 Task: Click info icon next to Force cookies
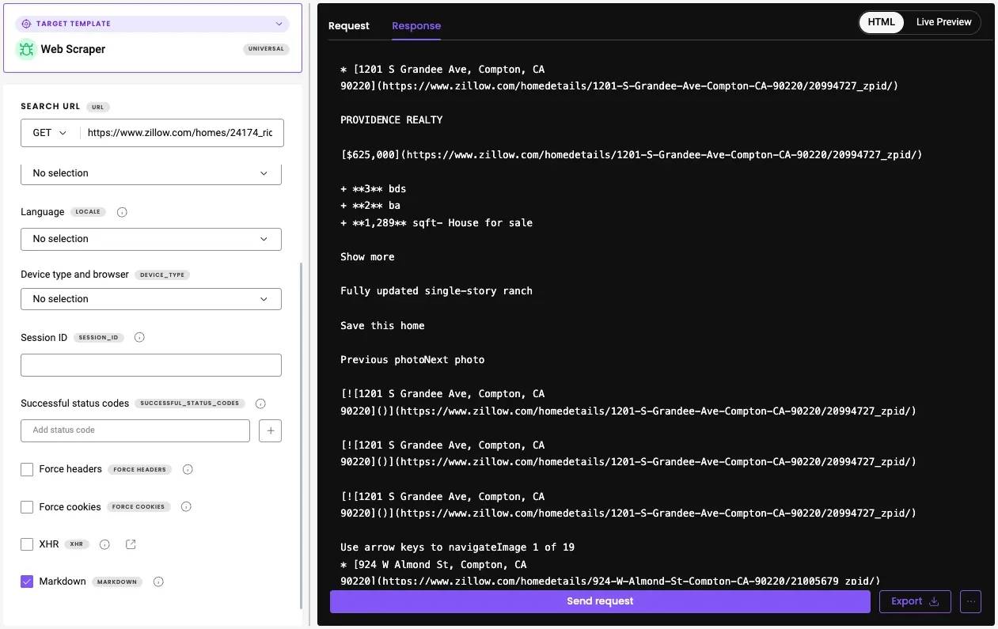point(185,507)
